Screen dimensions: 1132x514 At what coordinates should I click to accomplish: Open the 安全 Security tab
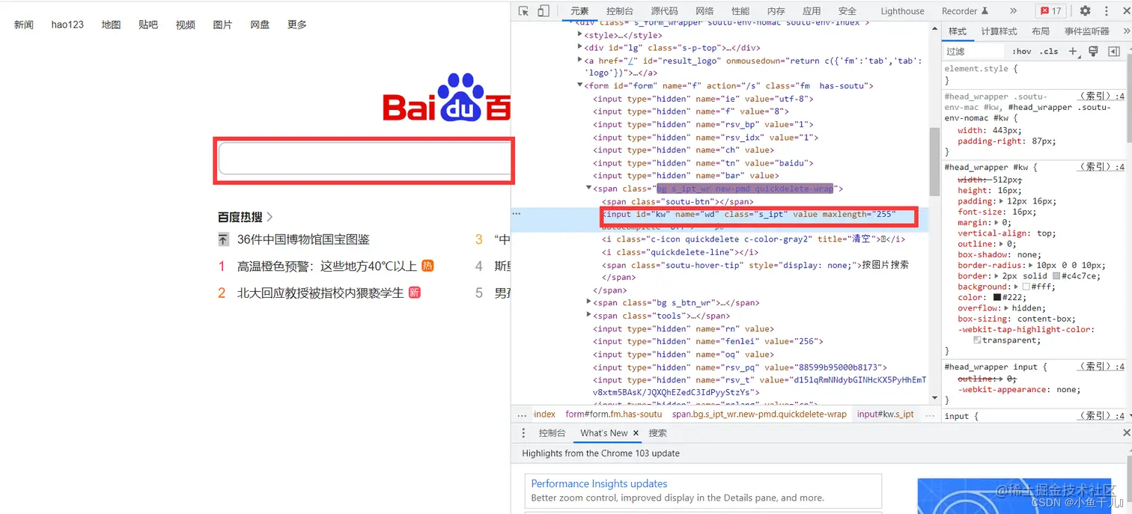[848, 11]
